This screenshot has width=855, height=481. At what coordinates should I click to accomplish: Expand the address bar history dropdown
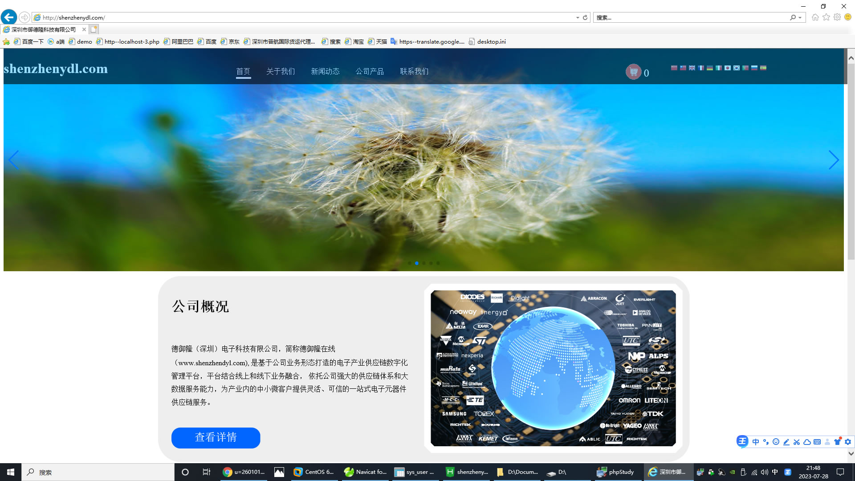coord(578,18)
